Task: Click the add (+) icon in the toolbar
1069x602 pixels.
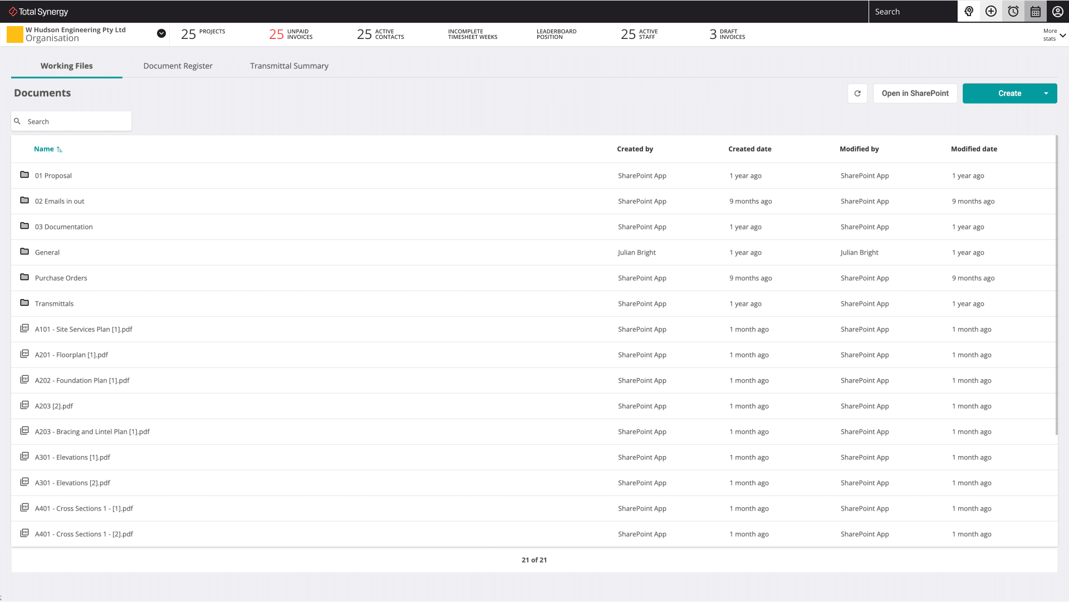Action: pyautogui.click(x=990, y=11)
